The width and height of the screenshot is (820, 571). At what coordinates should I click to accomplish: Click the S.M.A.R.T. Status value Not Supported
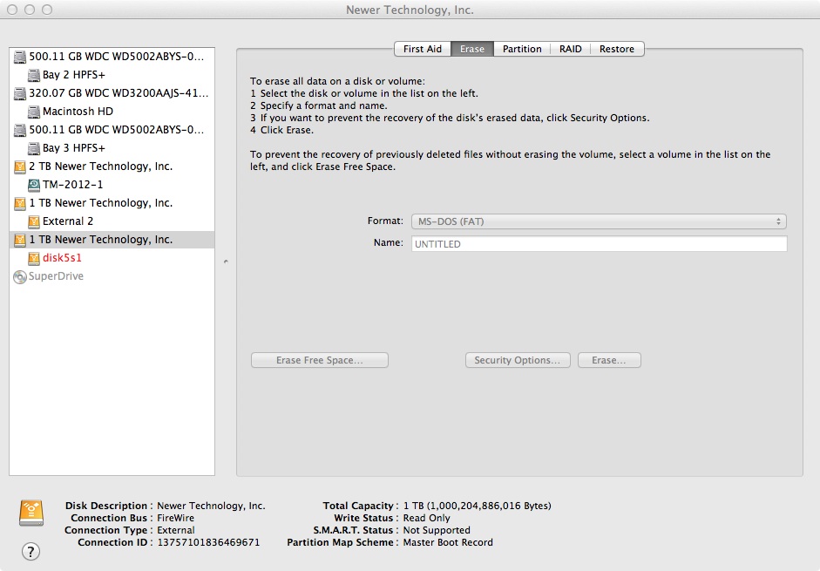(x=437, y=530)
